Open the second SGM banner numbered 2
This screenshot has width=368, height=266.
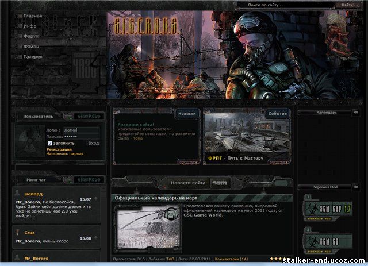click(x=328, y=240)
